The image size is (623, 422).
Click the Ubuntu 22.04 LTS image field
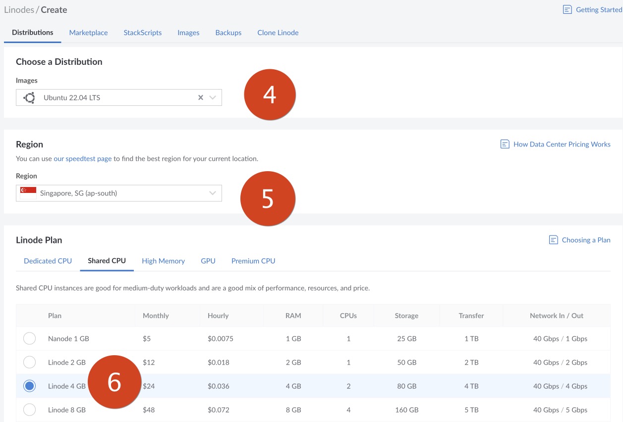[119, 97]
